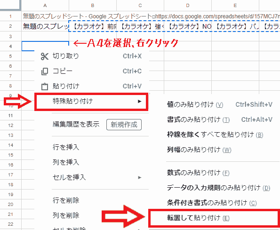Click the 新規作成 badge button
280x230 pixels.
point(124,125)
